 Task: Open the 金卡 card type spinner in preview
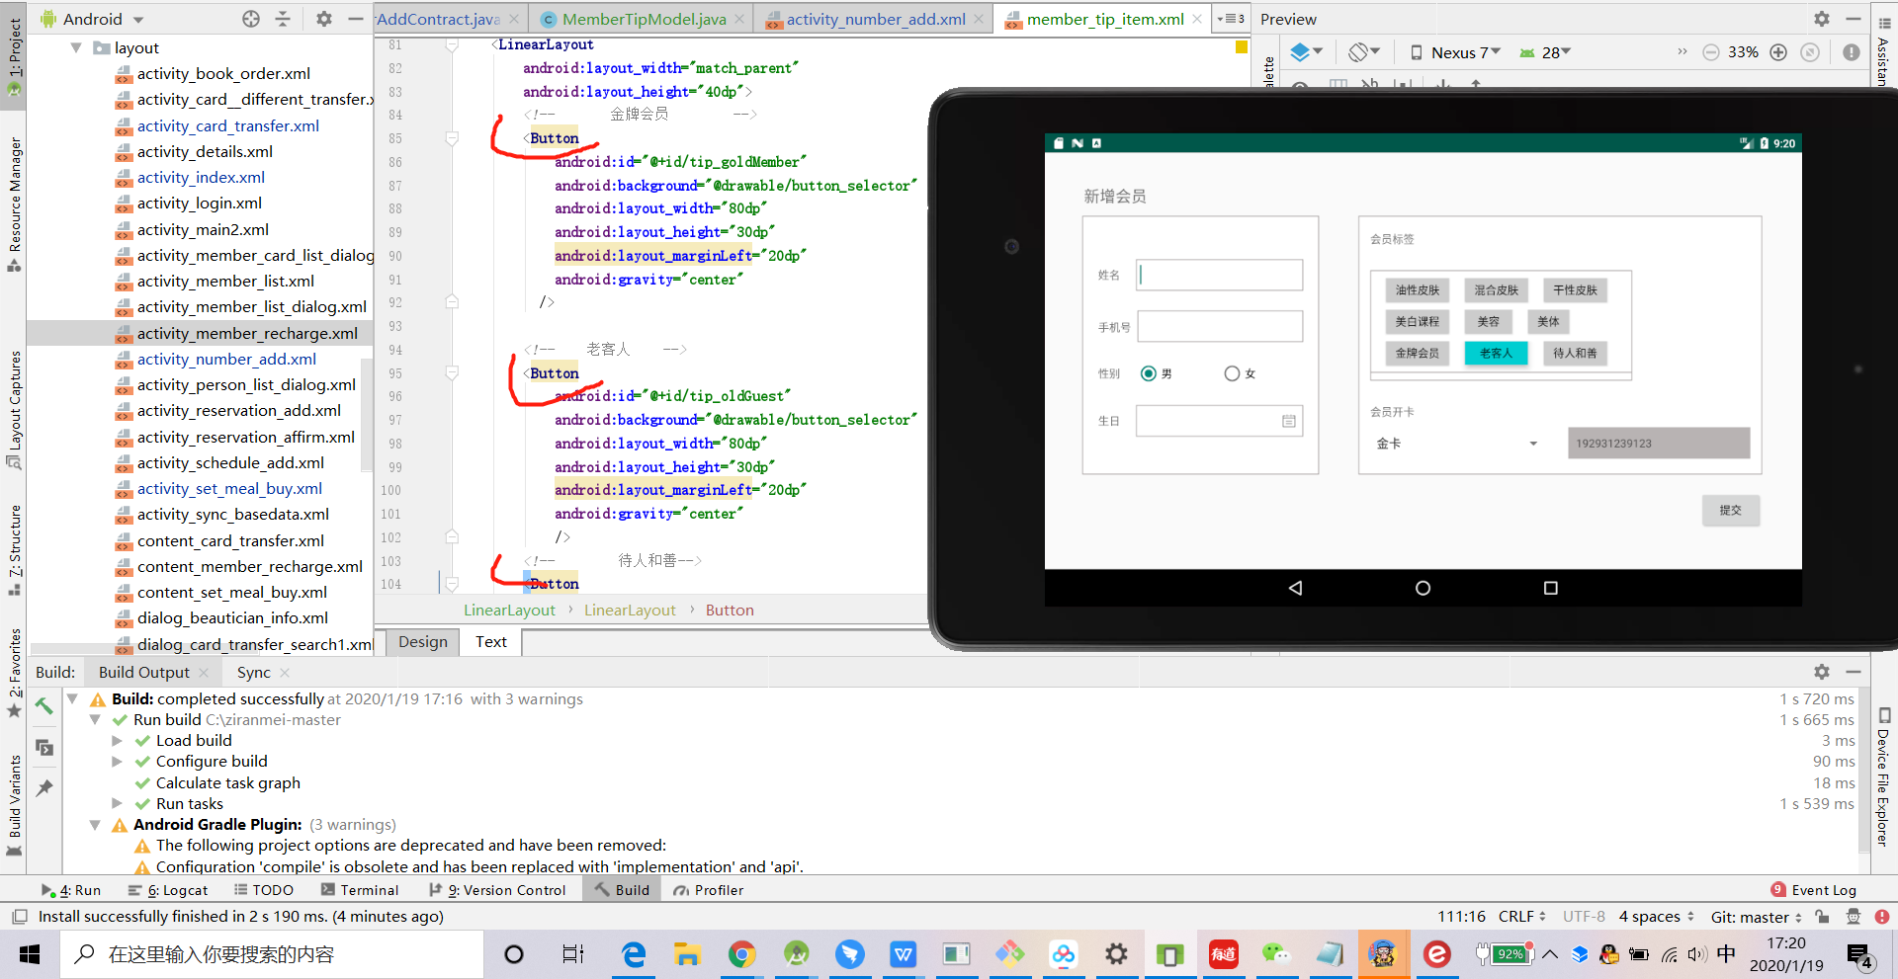1457,444
